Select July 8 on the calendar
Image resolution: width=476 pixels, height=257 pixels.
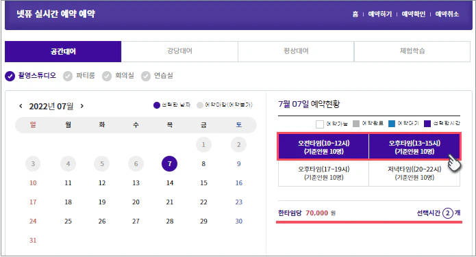pos(203,163)
